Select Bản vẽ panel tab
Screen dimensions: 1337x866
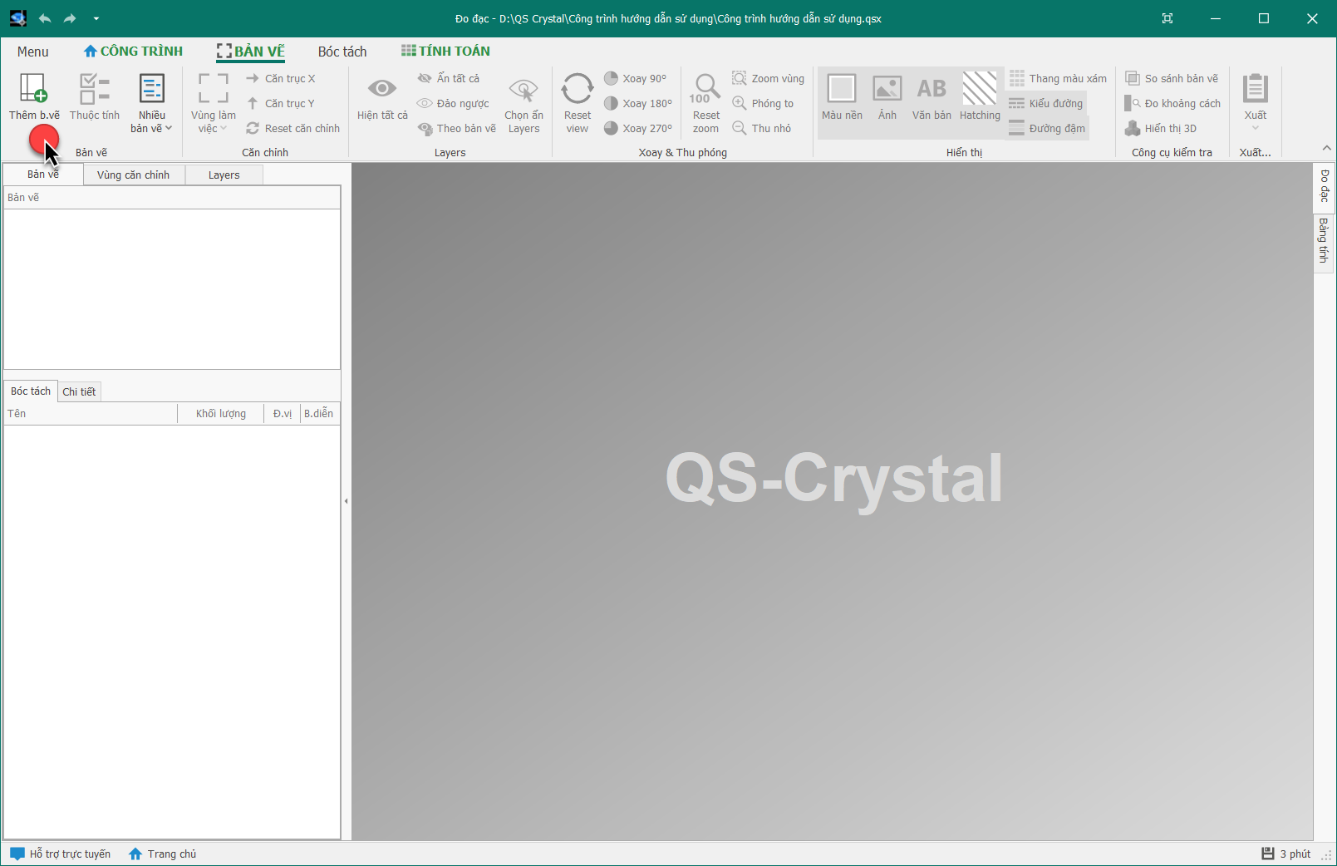tap(43, 174)
